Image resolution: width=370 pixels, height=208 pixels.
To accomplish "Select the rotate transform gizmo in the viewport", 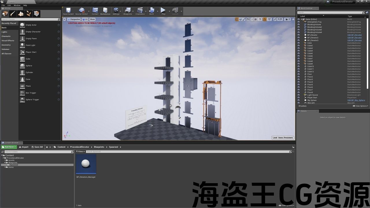I will click(x=240, y=19).
